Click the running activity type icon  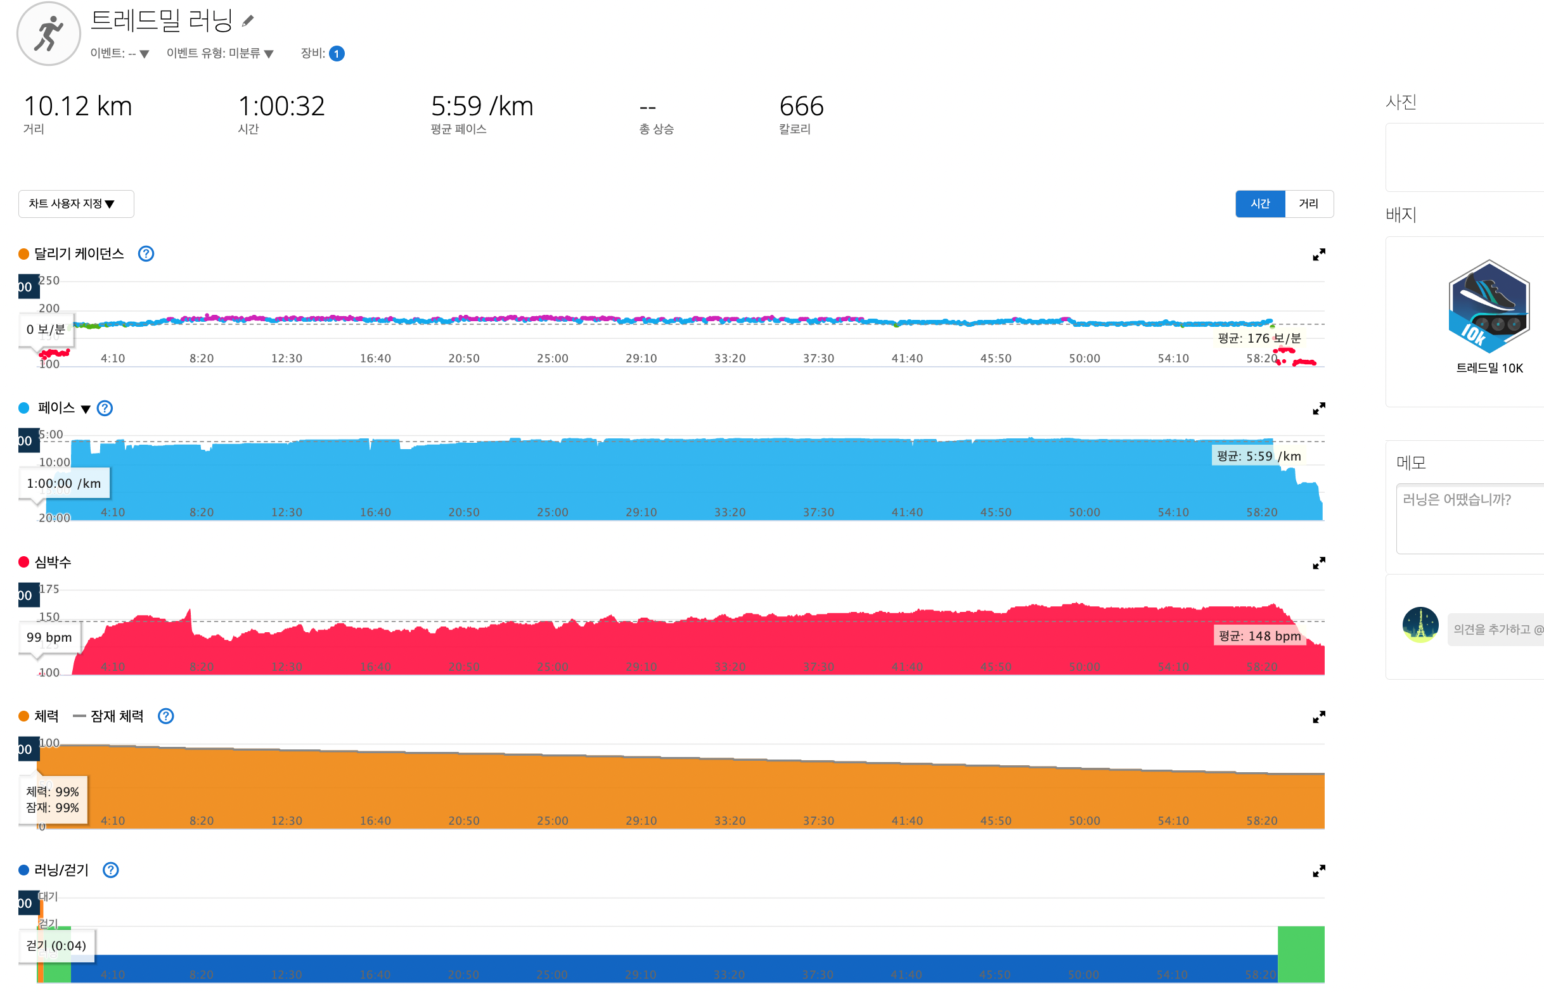click(48, 34)
